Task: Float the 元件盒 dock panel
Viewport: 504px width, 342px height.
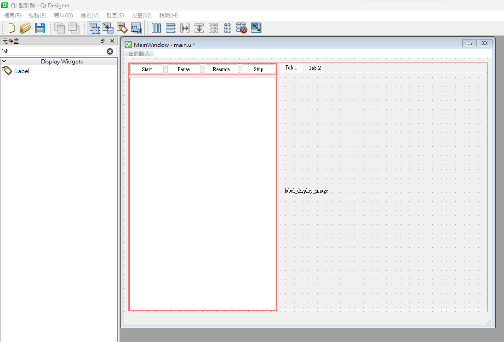Action: coord(103,41)
